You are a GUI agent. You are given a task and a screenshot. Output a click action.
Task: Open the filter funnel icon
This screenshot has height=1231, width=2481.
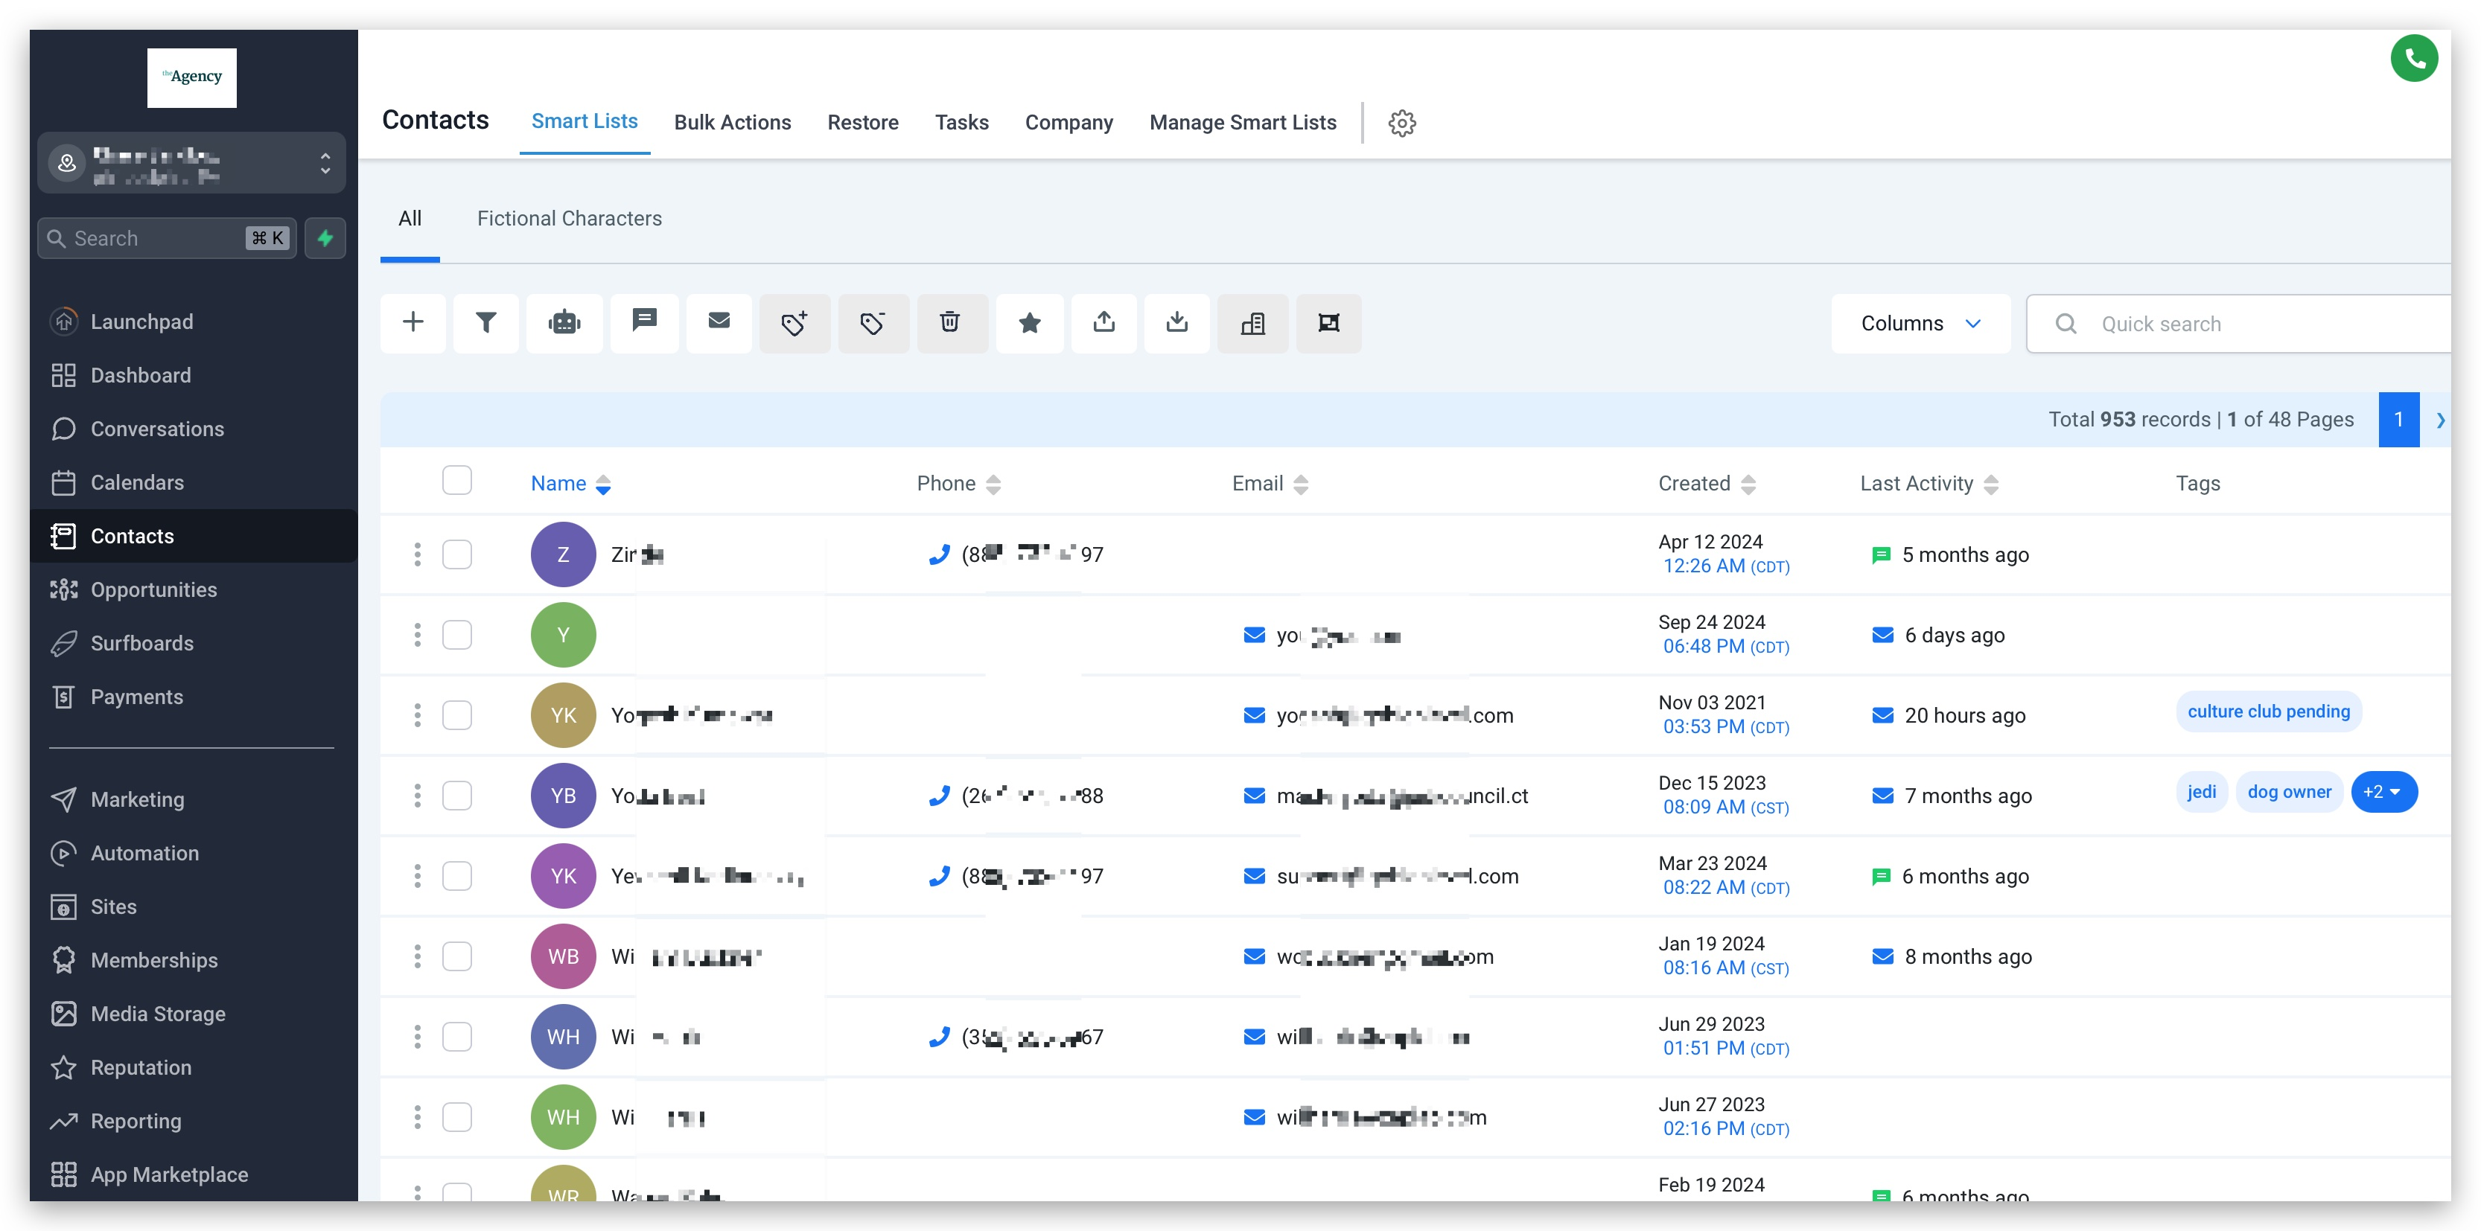(485, 322)
